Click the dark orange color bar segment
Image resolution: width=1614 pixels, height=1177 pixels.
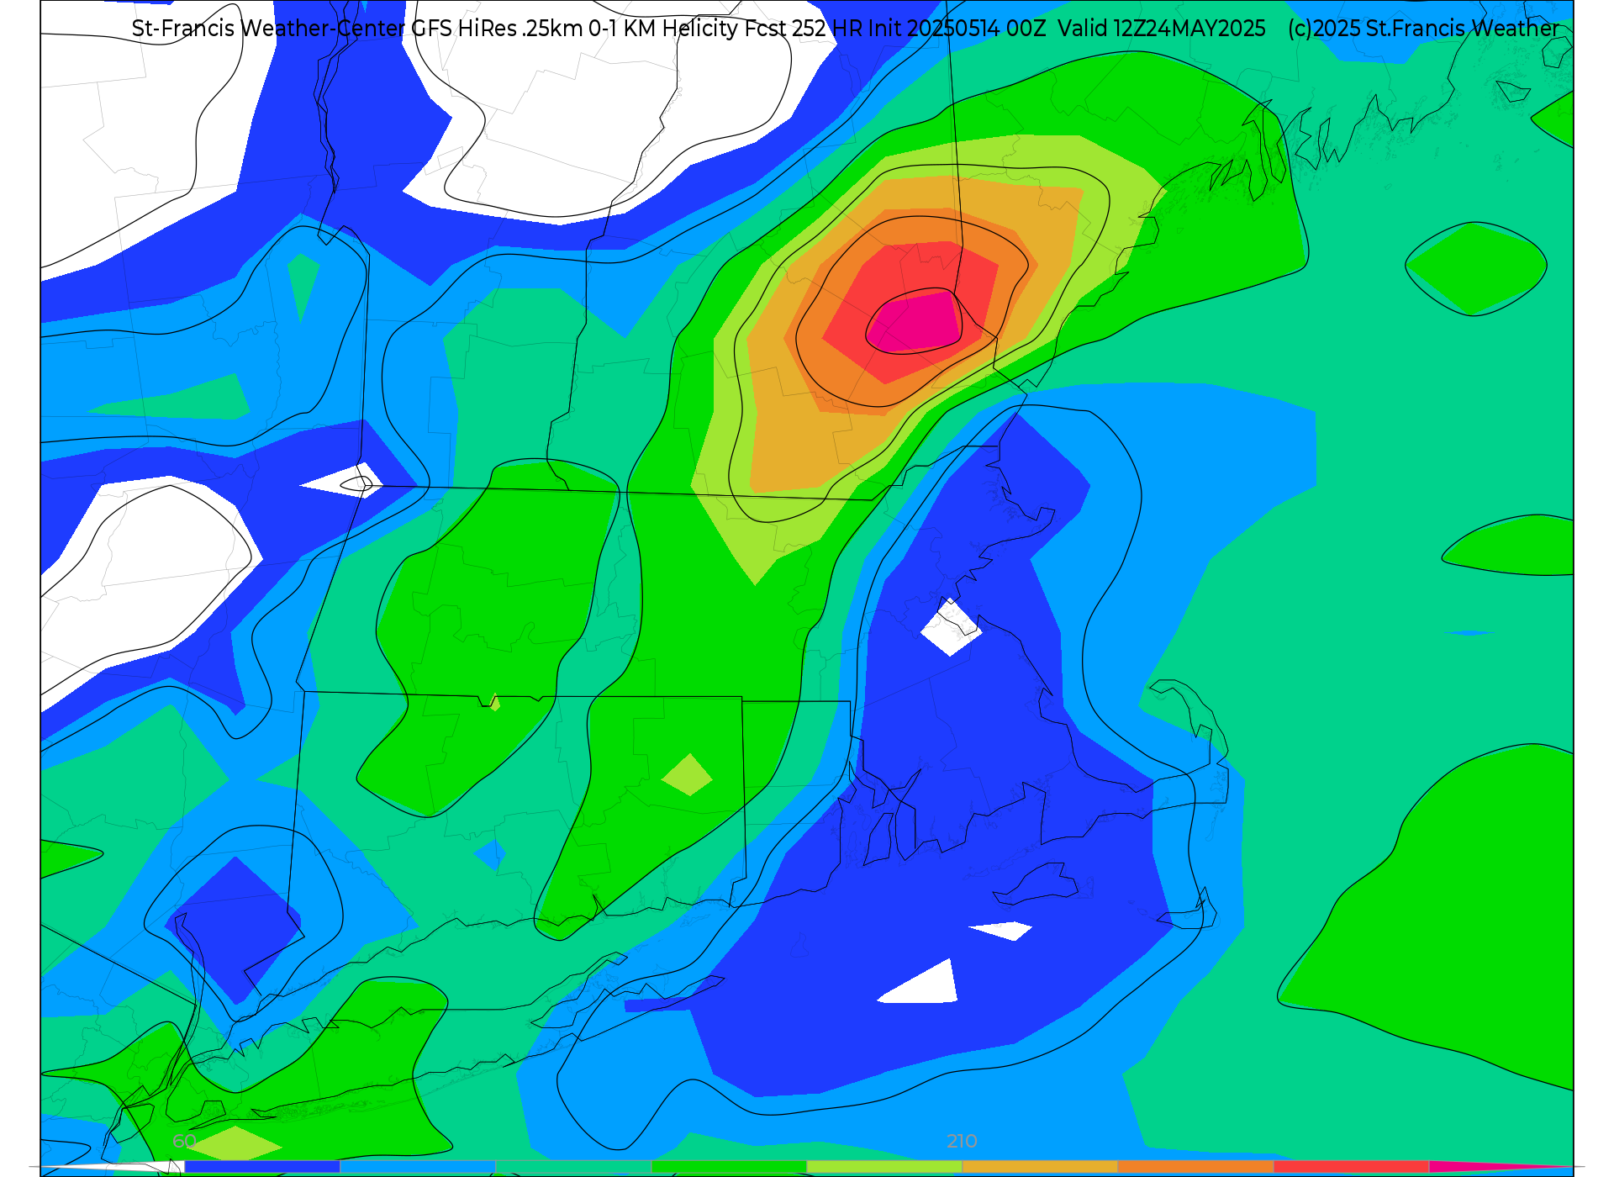pos(1195,1167)
